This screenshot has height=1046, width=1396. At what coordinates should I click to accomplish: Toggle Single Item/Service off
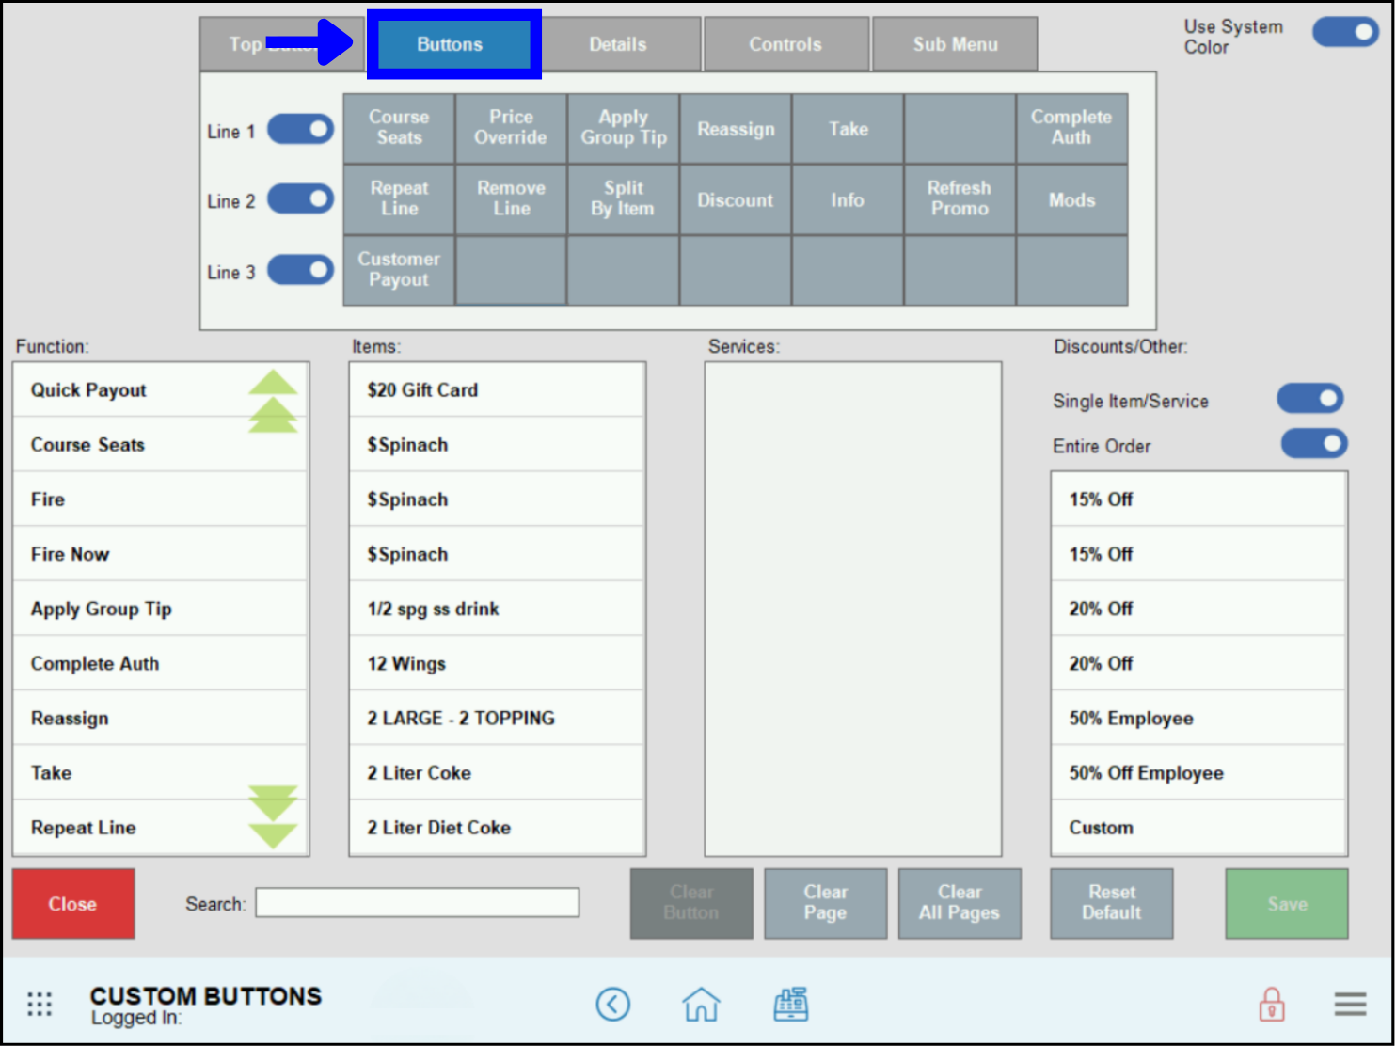[1310, 398]
